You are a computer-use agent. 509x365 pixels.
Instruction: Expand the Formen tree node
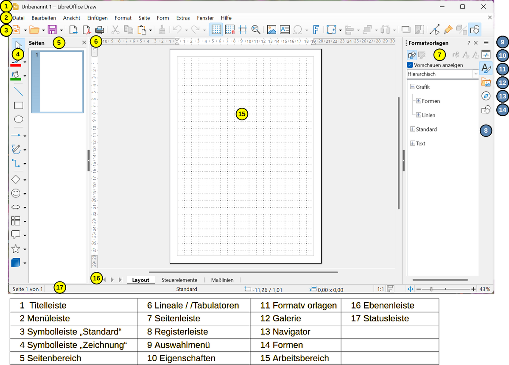coord(419,101)
